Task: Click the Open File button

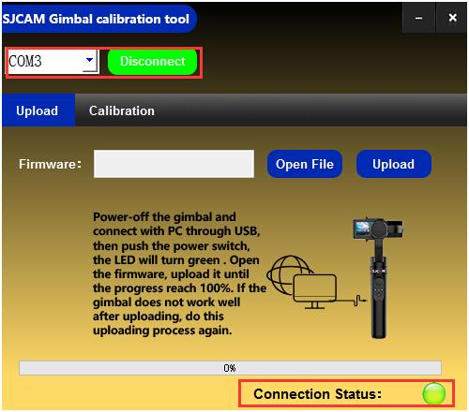Action: [305, 164]
